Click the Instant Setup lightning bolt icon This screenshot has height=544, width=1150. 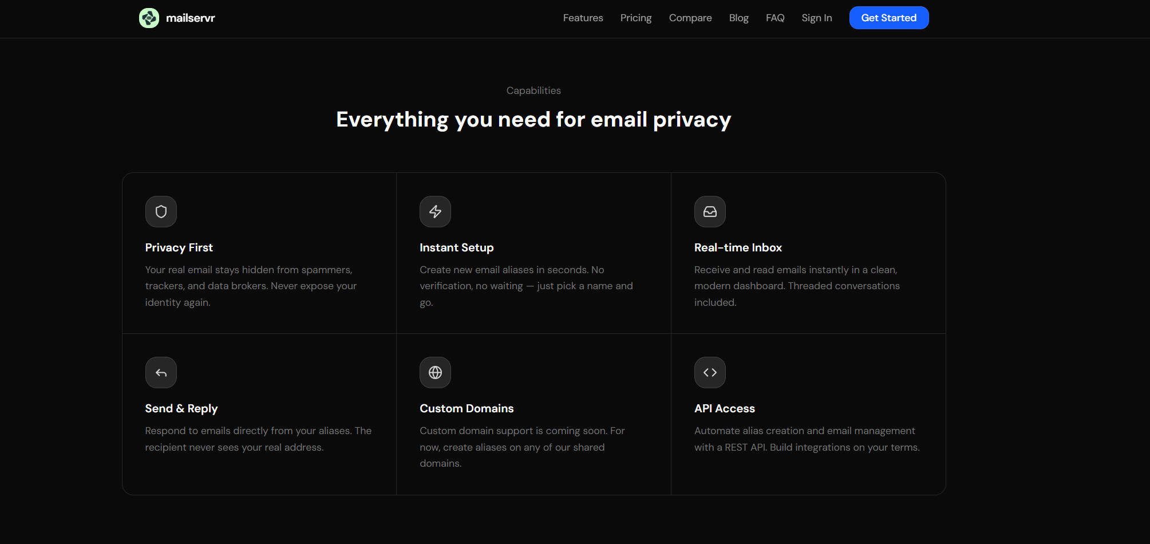pos(435,211)
